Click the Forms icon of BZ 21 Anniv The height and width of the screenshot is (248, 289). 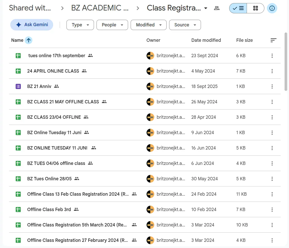pyautogui.click(x=18, y=86)
